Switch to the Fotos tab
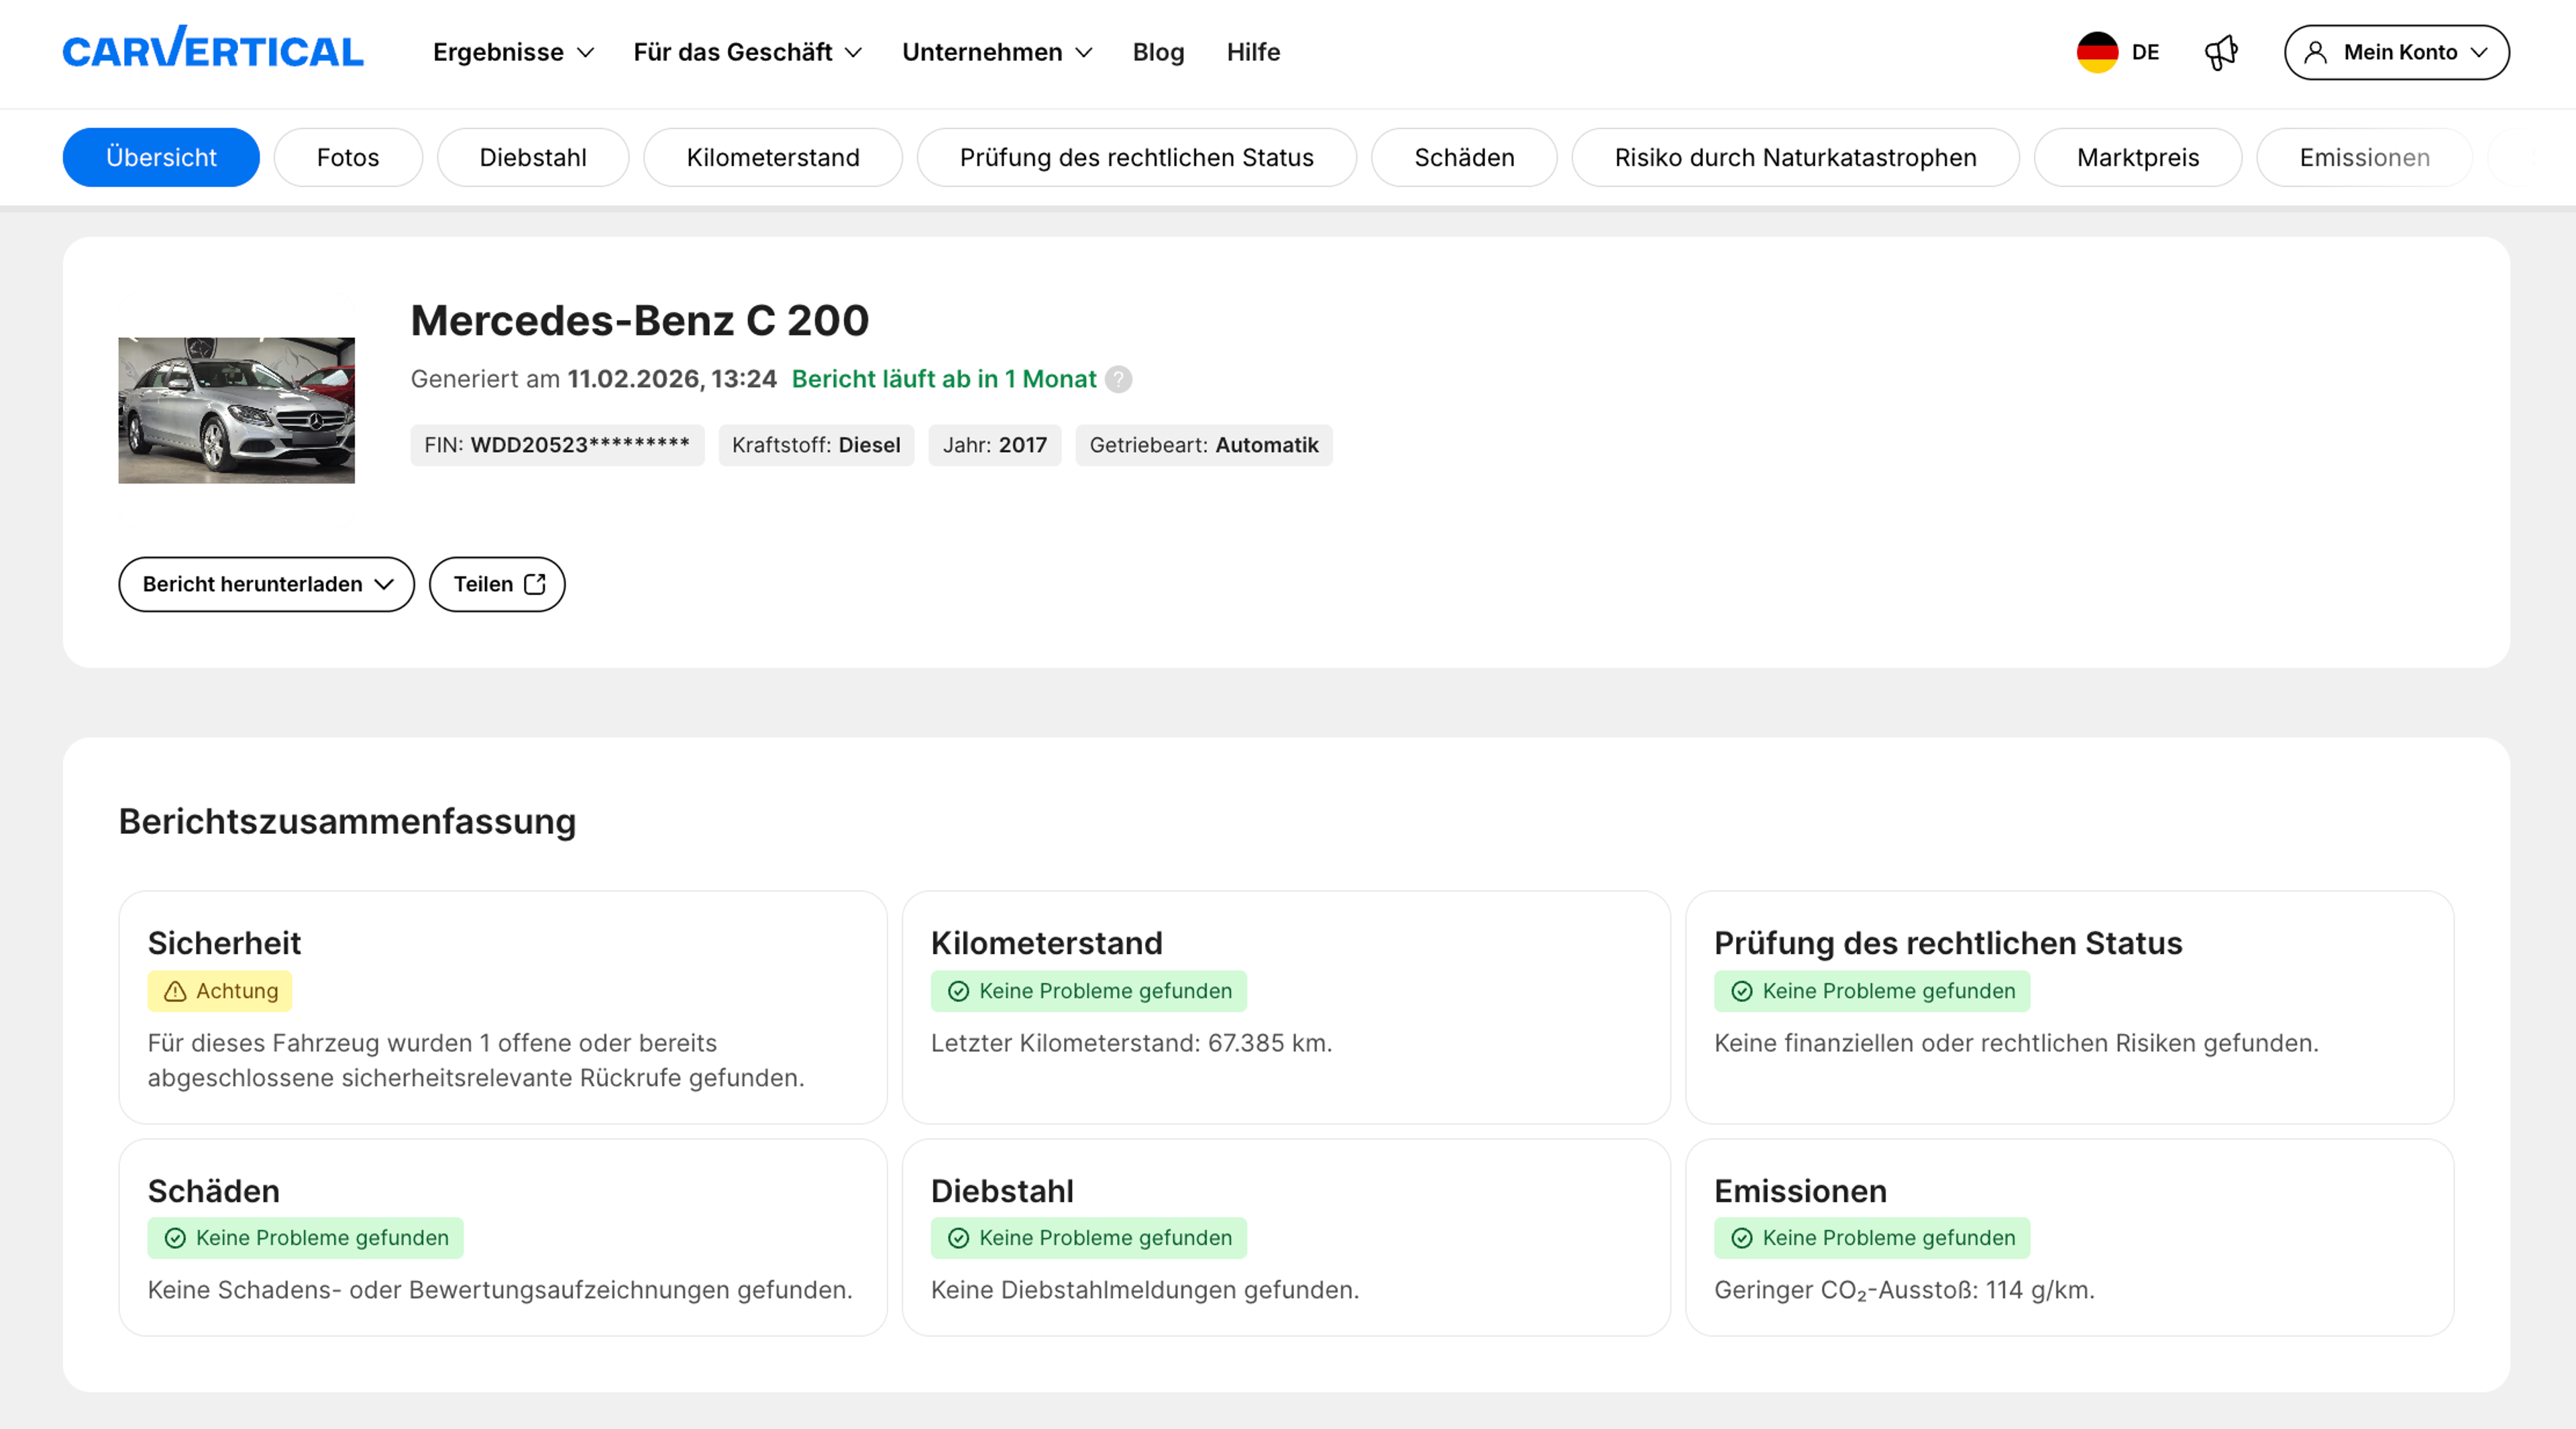This screenshot has width=2576, height=1429. (x=347, y=157)
